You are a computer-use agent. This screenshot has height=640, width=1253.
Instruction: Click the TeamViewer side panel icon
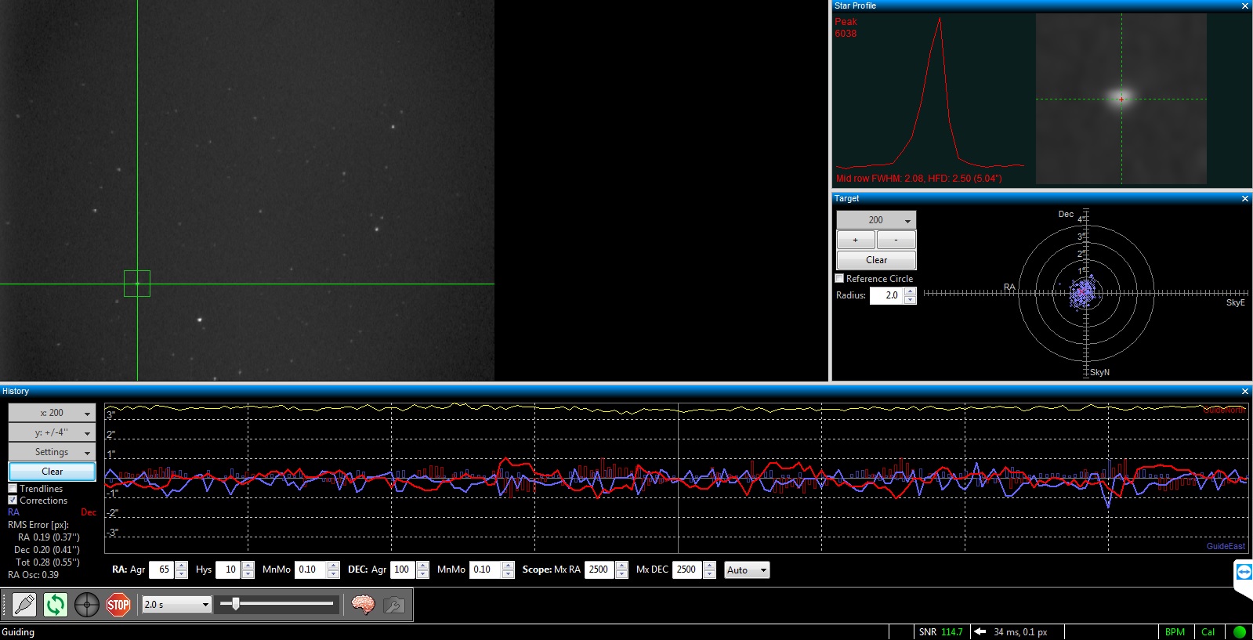1244,572
